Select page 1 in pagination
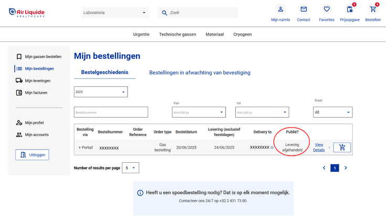 (x=335, y=168)
